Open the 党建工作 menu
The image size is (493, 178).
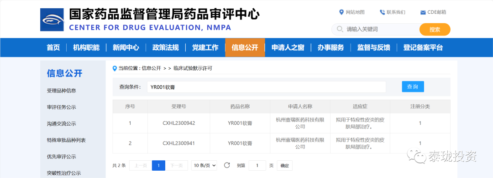[x=205, y=48]
